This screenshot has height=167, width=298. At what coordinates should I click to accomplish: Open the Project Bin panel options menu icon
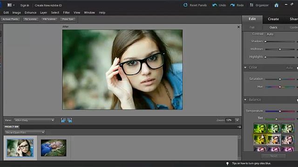pos(239,127)
